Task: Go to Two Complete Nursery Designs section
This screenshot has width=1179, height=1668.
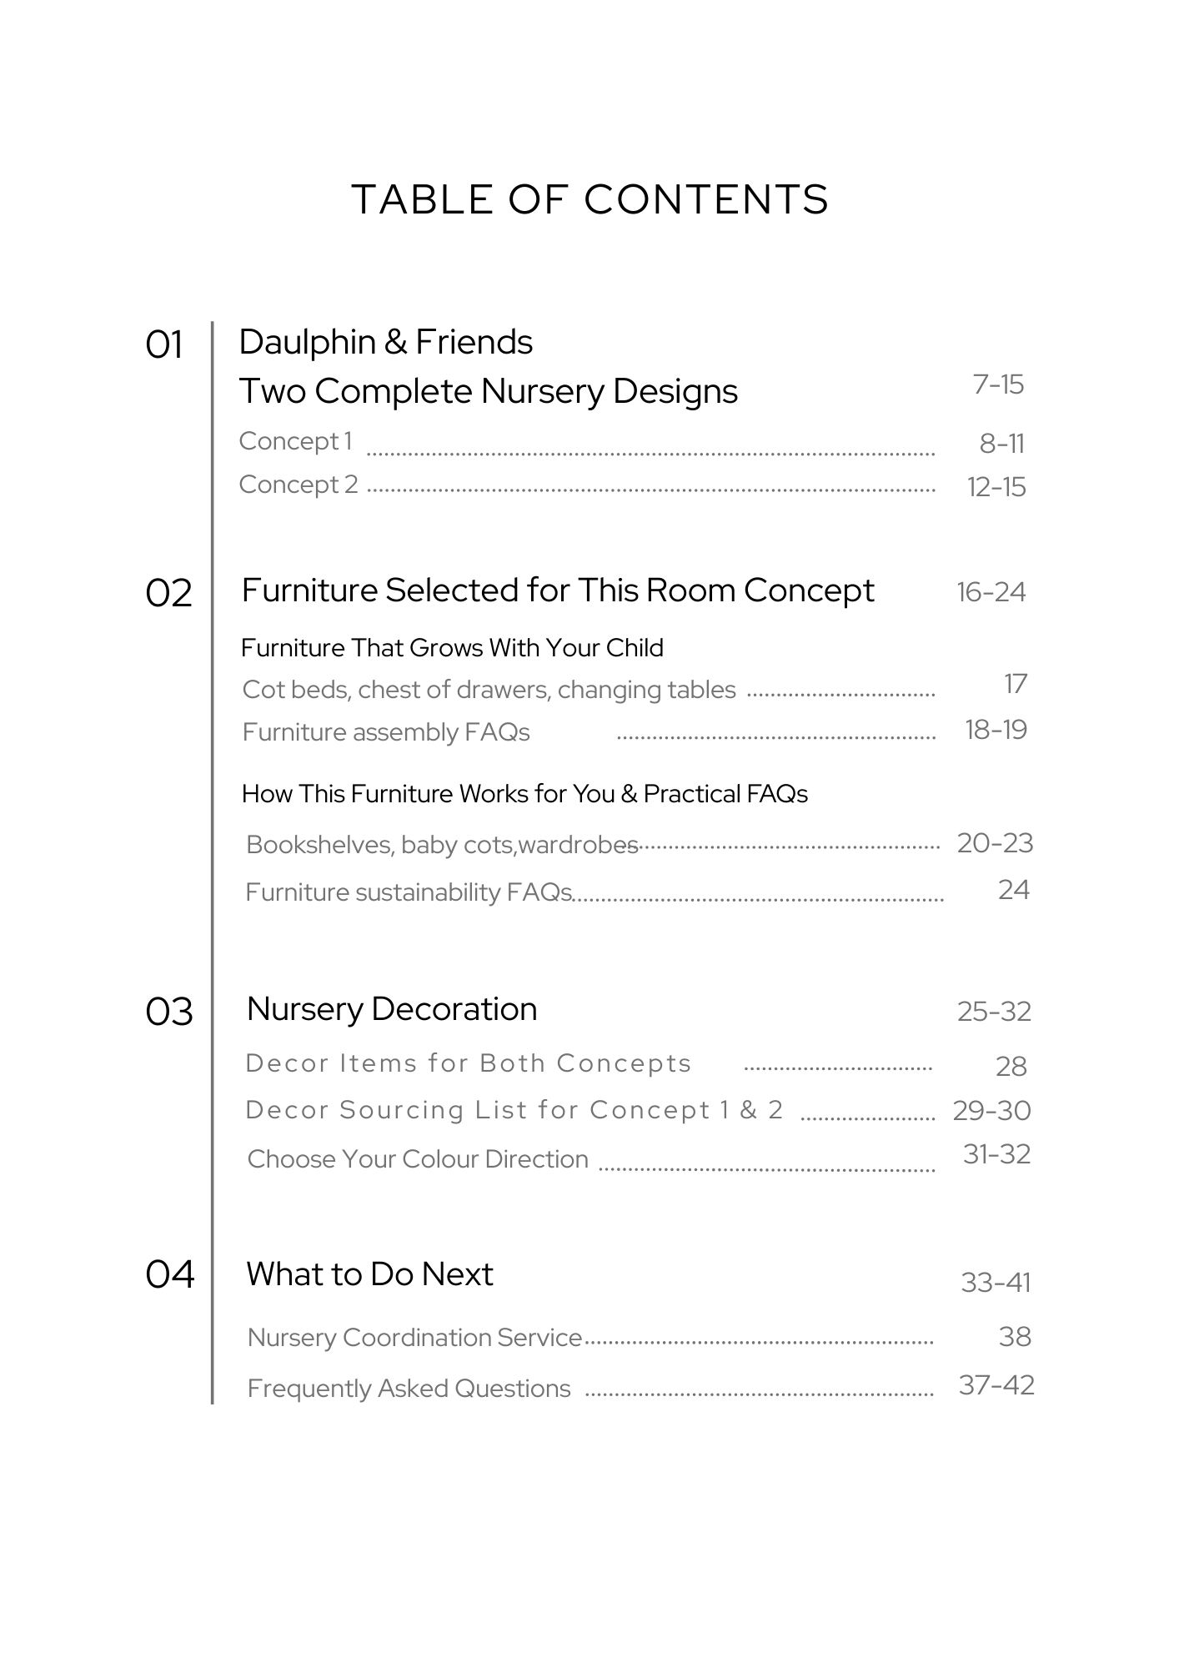Action: (488, 391)
